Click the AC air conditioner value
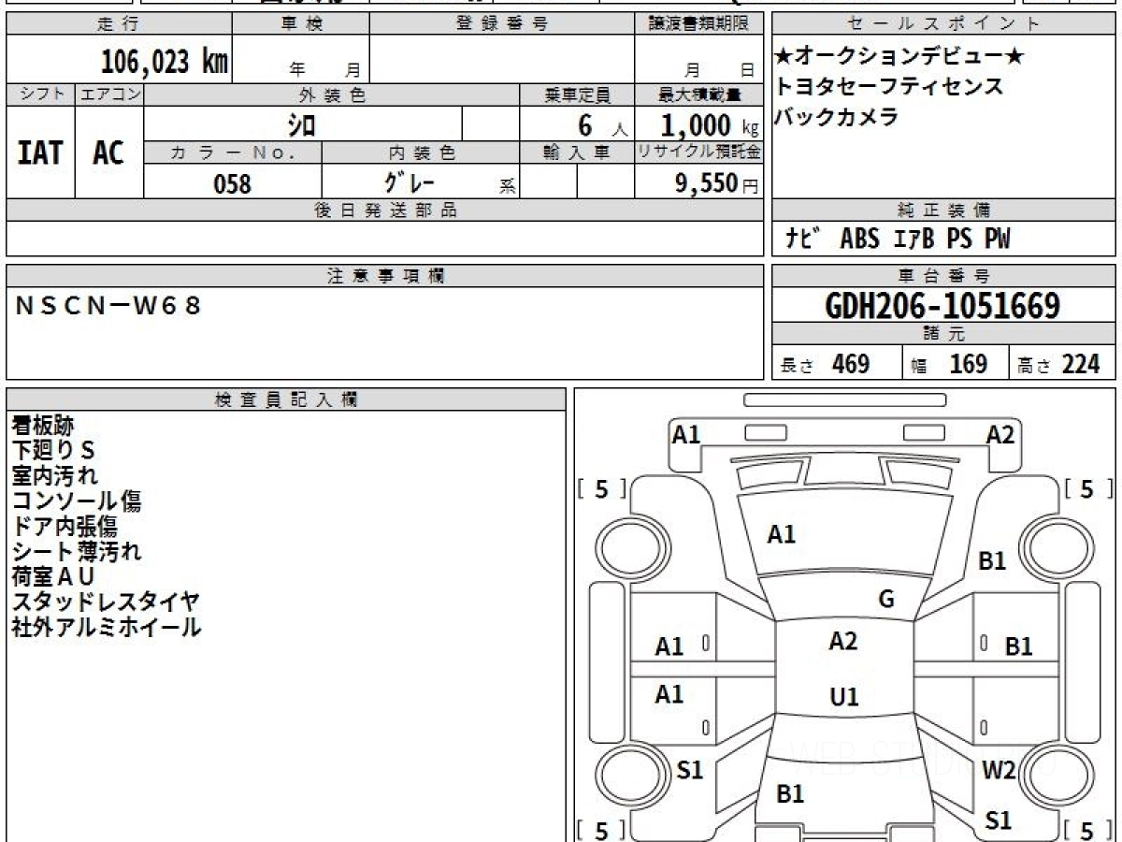The height and width of the screenshot is (842, 1122). [x=109, y=152]
